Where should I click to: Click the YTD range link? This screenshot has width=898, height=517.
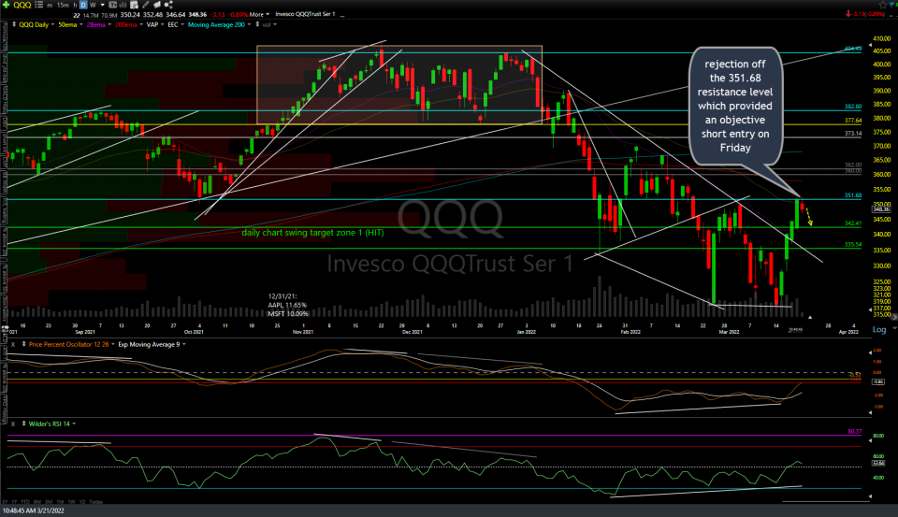point(26,502)
